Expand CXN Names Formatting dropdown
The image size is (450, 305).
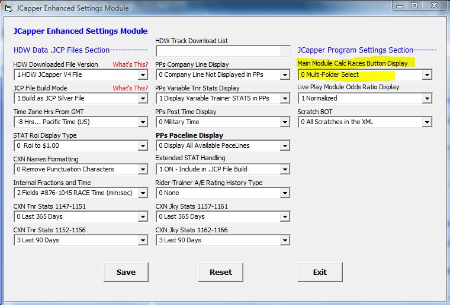143,170
